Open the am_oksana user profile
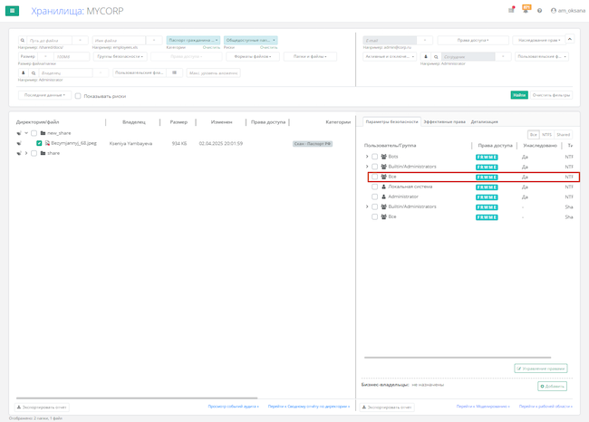Screen dimensions: 589x422 [x=567, y=11]
